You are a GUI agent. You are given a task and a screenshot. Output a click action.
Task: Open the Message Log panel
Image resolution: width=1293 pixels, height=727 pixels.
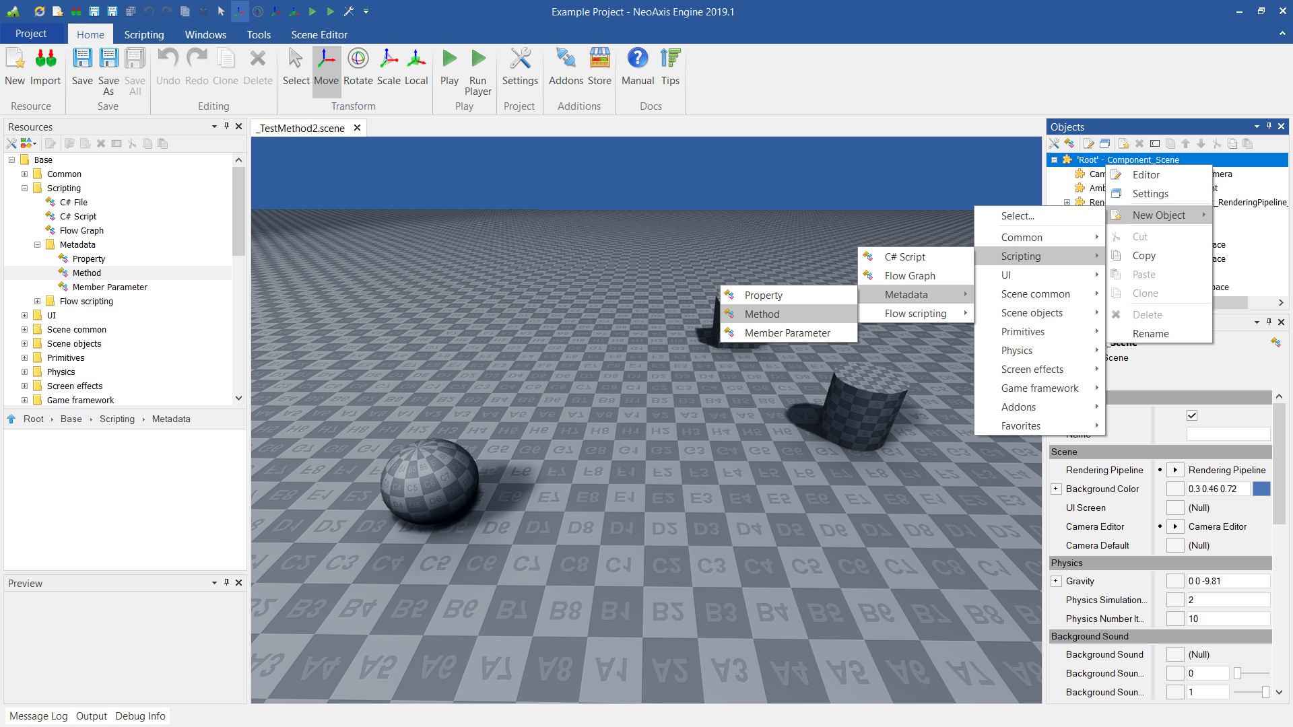pos(38,716)
